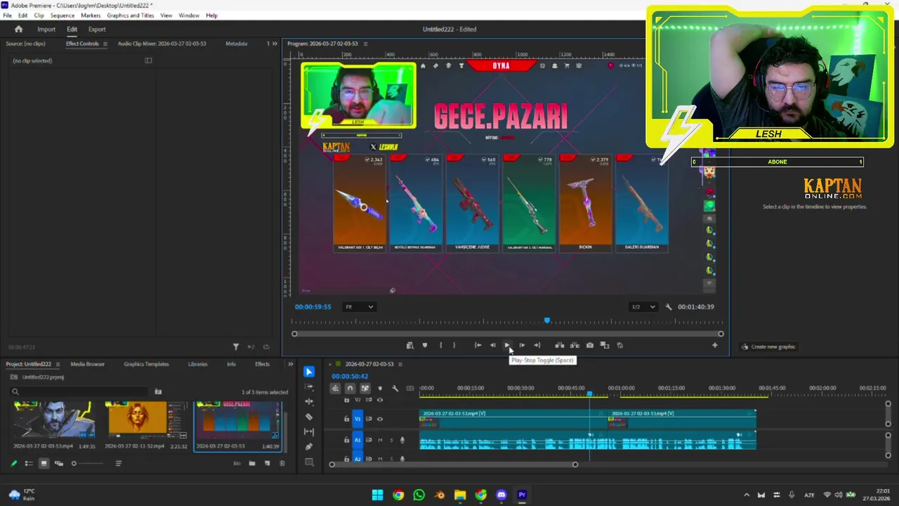Toggle Snap in Timeline
This screenshot has width=899, height=506.
[350, 388]
